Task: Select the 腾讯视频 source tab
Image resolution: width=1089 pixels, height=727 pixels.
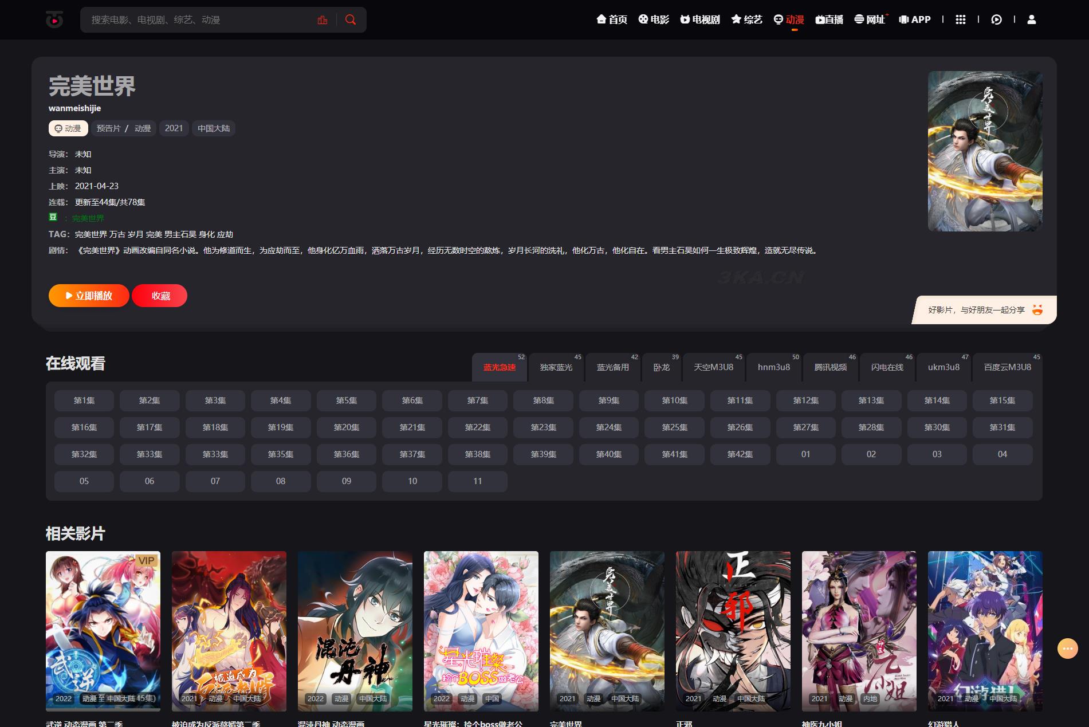Action: 830,367
